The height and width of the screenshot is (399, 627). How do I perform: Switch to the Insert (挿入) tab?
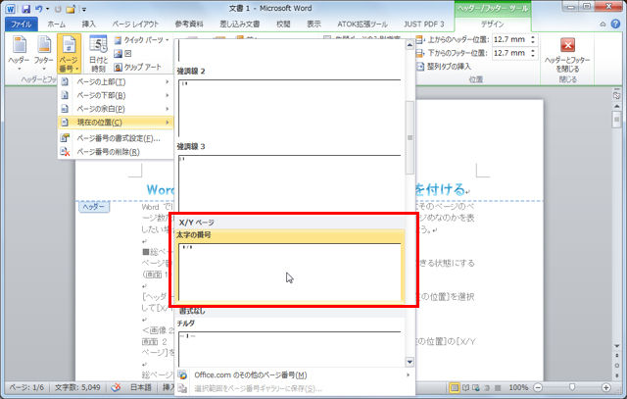(x=88, y=24)
